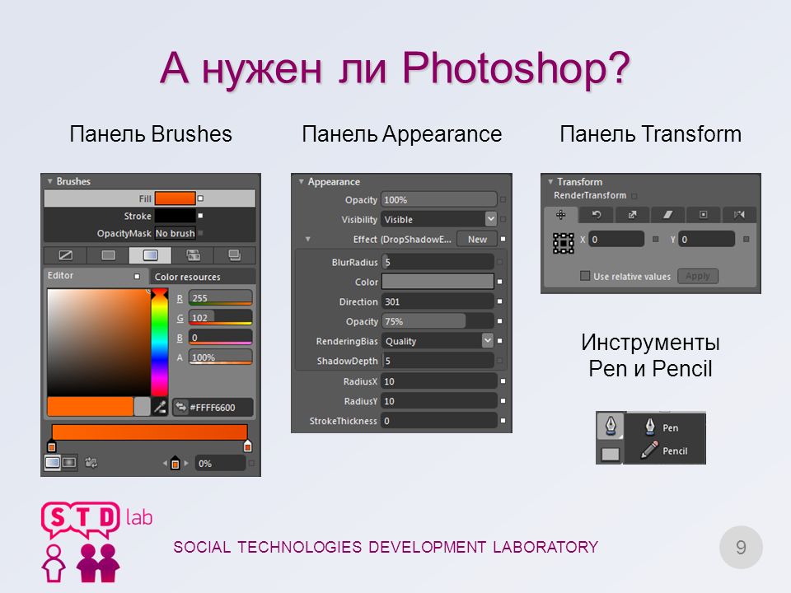Edit the StrokeThickness value

tap(439, 421)
